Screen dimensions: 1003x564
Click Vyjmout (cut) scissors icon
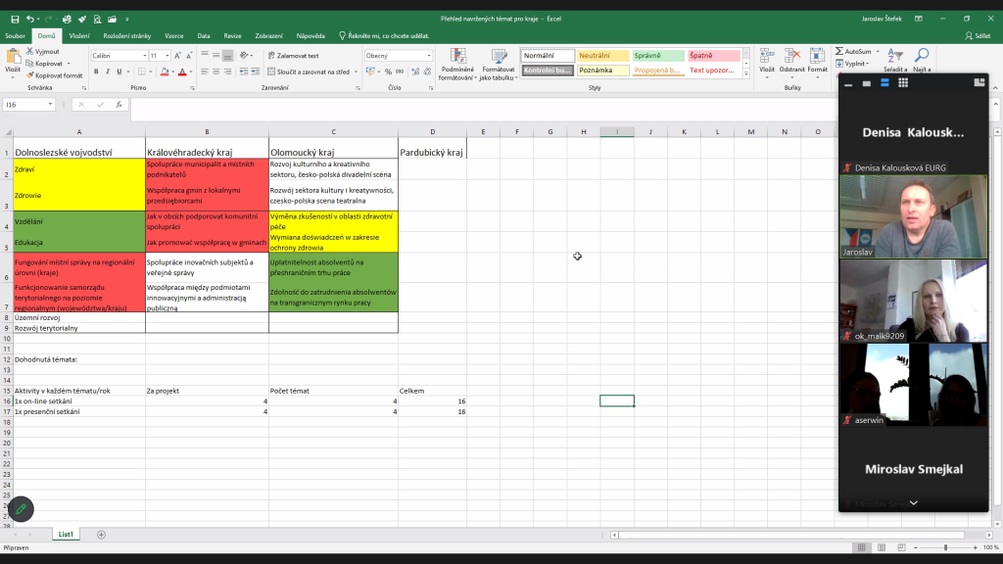click(29, 51)
